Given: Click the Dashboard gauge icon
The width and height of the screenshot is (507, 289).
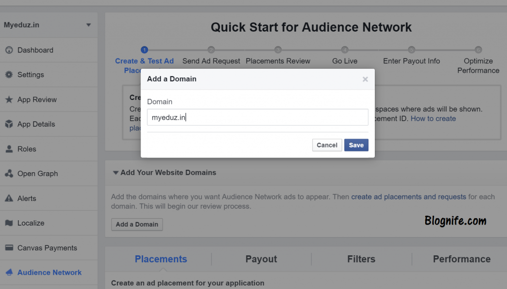Looking at the screenshot, I should [x=9, y=50].
